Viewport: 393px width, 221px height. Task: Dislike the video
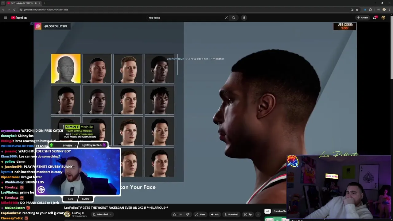pos(188,215)
